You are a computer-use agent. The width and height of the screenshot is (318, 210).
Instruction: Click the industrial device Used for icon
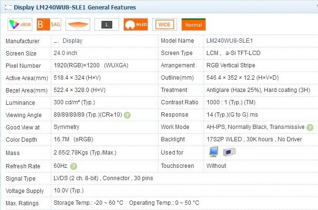tap(229, 152)
